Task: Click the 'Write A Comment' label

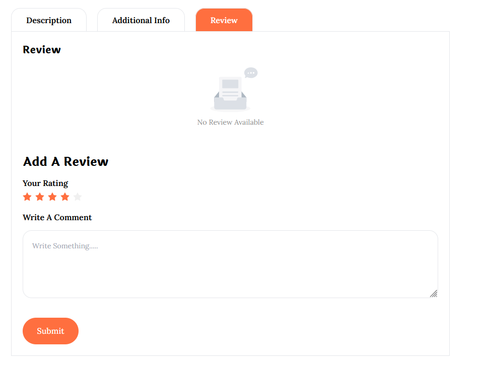Action: tap(57, 217)
